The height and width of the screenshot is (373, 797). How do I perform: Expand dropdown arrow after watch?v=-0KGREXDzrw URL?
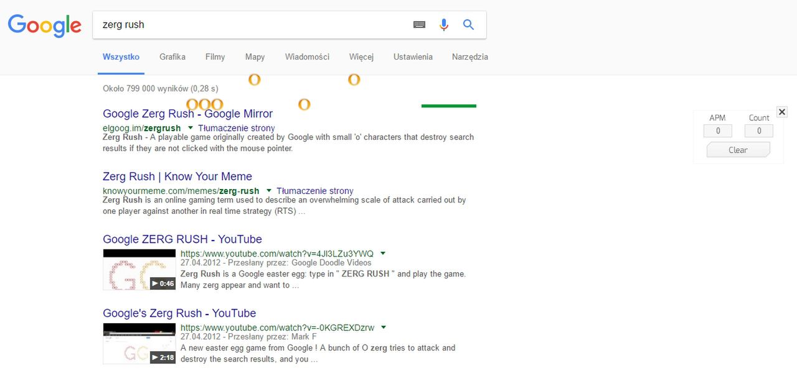(x=384, y=327)
